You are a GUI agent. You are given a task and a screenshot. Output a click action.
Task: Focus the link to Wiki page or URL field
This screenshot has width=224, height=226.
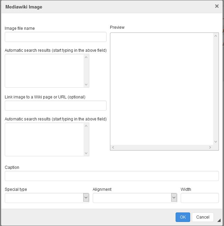(55, 106)
